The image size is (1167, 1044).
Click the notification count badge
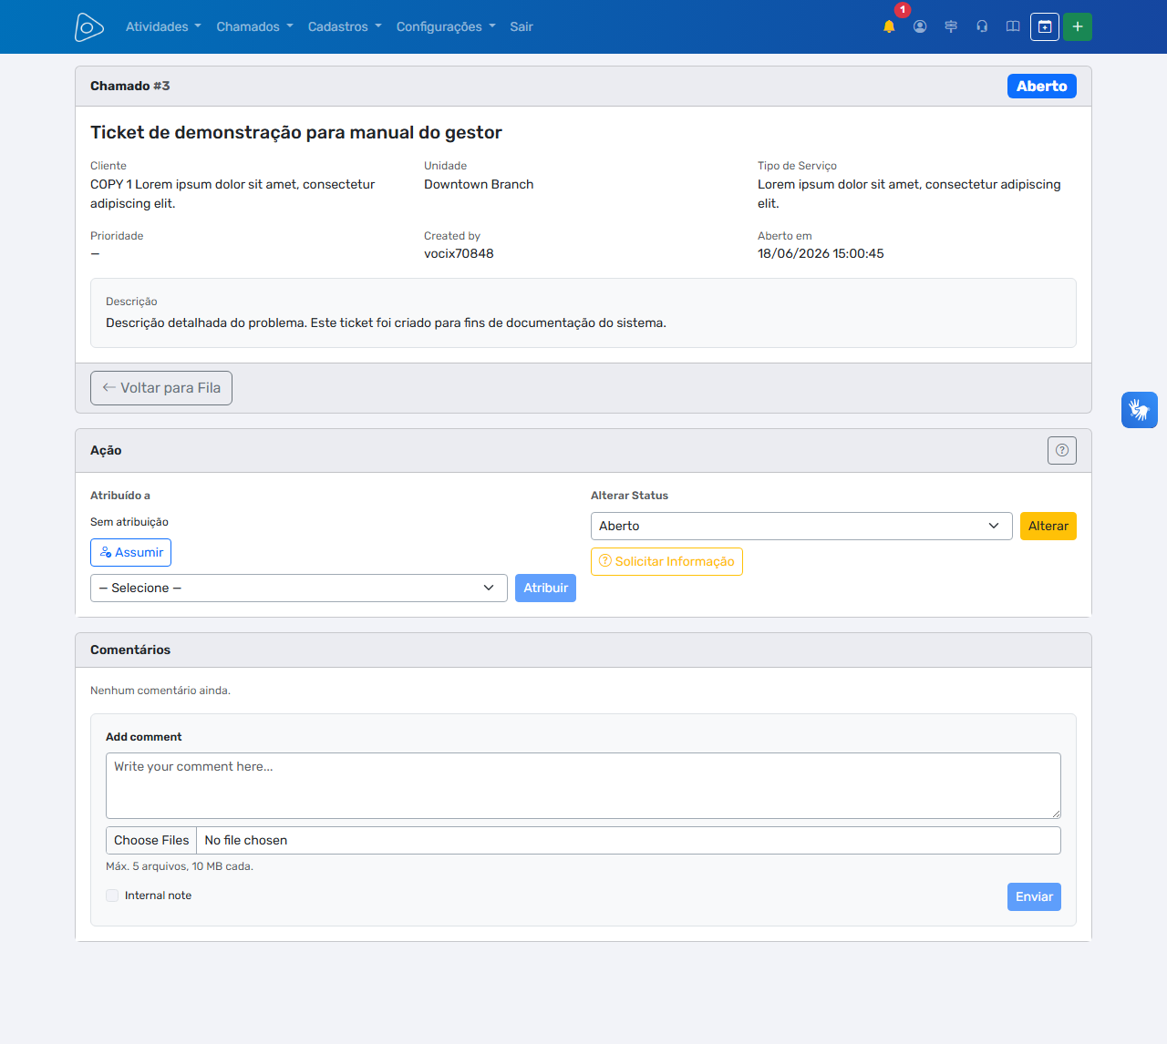click(903, 10)
